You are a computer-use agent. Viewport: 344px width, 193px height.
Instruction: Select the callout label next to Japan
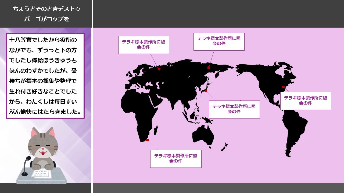(x=234, y=109)
